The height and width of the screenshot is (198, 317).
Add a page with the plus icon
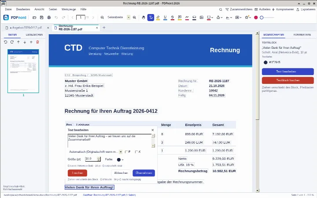tap(31, 42)
